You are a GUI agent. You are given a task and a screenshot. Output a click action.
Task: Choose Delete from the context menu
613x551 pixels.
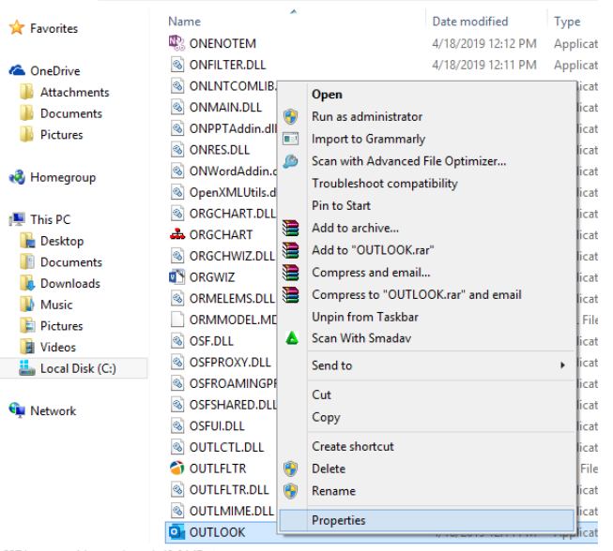[329, 469]
